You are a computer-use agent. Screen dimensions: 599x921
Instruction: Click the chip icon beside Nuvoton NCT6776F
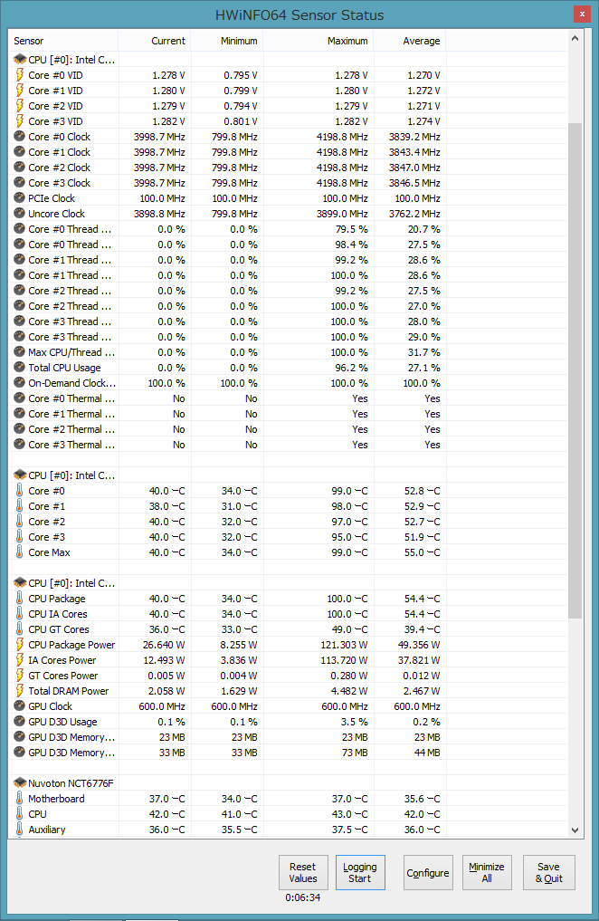pos(20,783)
